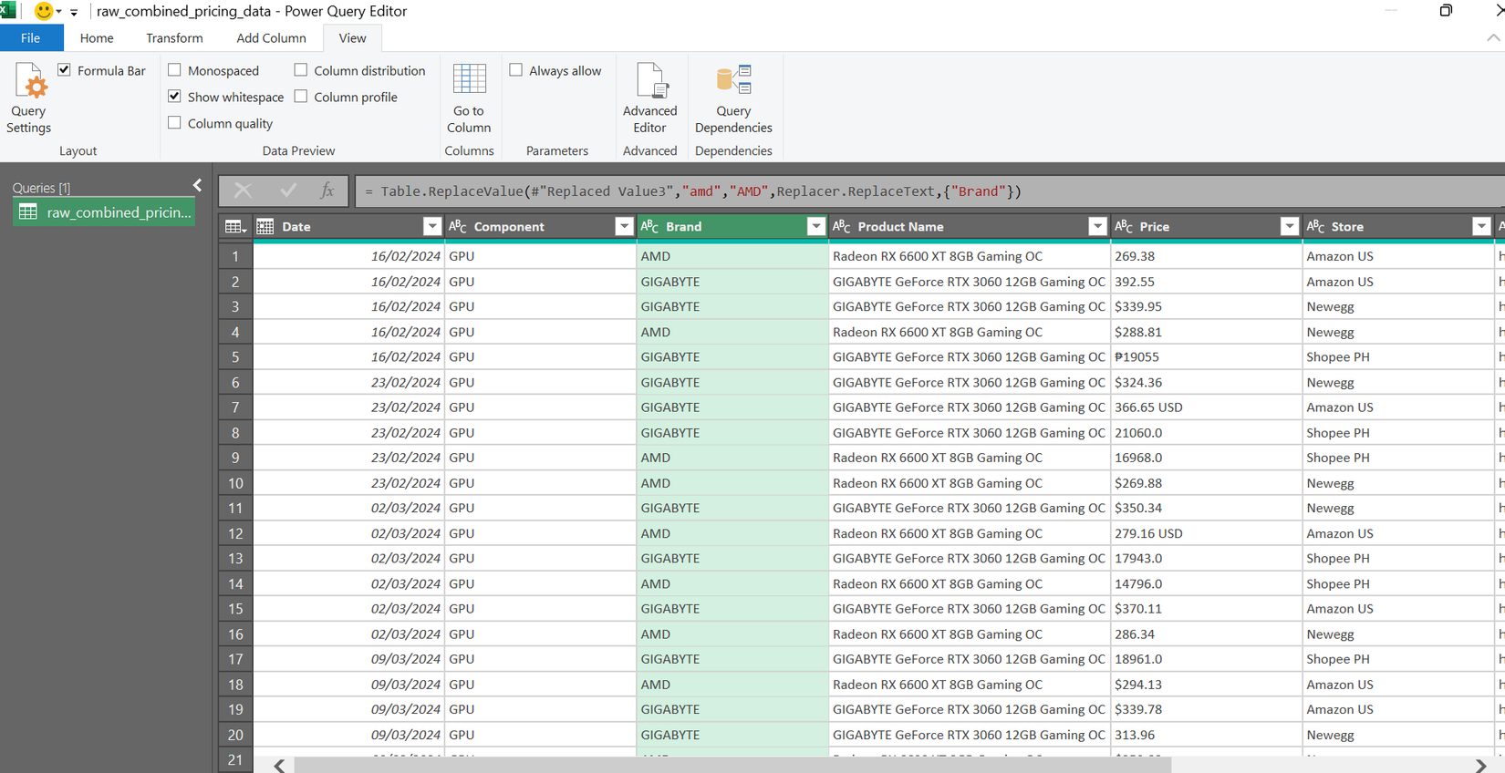Open the Add Column tab
Viewport: 1505px width, 773px height.
pos(271,38)
